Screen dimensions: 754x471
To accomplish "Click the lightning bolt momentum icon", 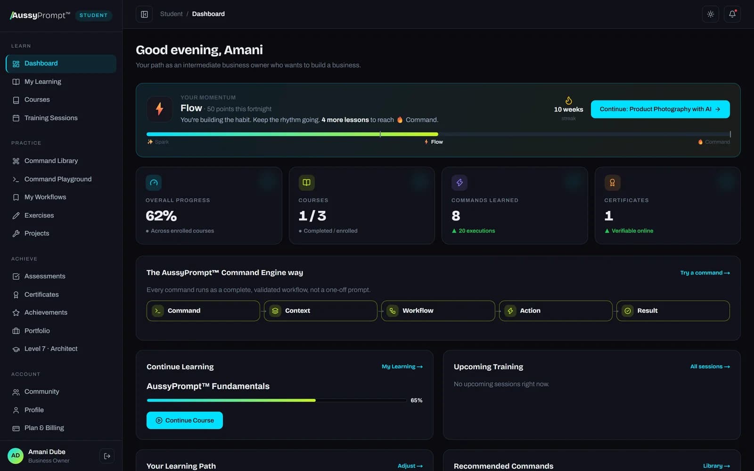I will [160, 109].
